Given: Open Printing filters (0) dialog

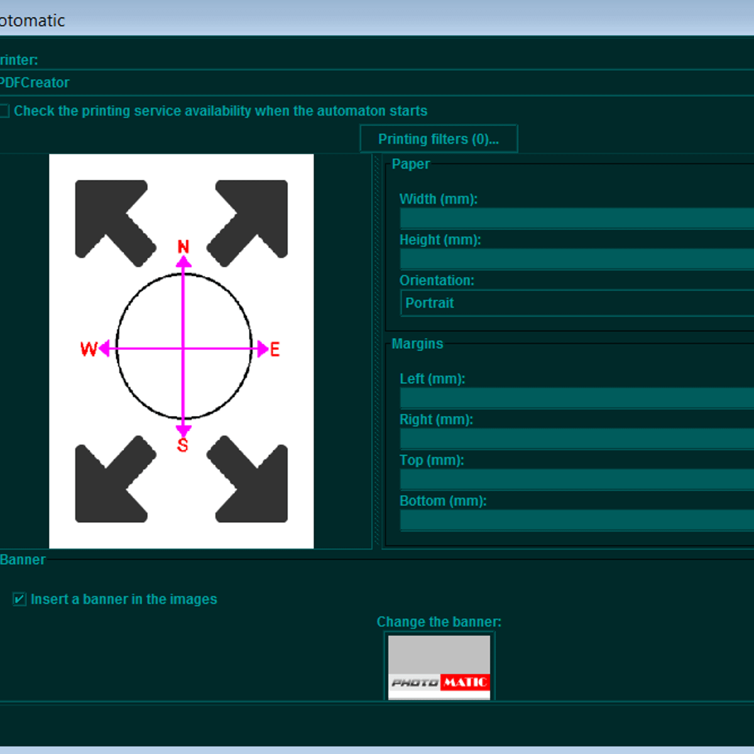Looking at the screenshot, I should click(x=439, y=139).
